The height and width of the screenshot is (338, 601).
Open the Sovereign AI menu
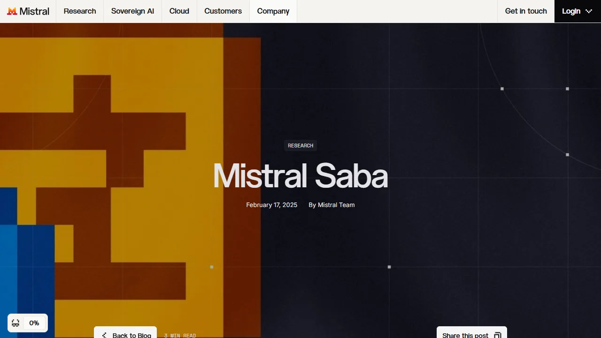tap(132, 11)
